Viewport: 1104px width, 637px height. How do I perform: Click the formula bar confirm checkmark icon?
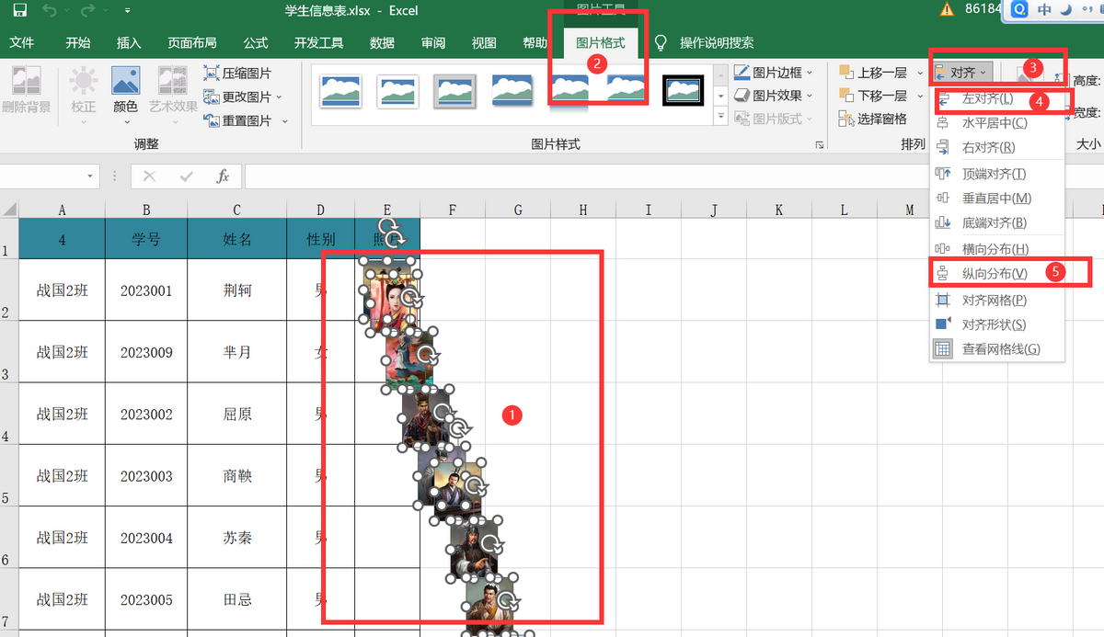point(187,176)
